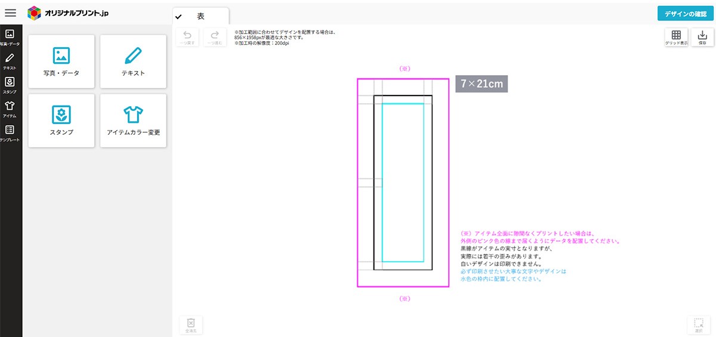The height and width of the screenshot is (337, 716).
Task: Switch to the 表 tab
Action: (200, 16)
